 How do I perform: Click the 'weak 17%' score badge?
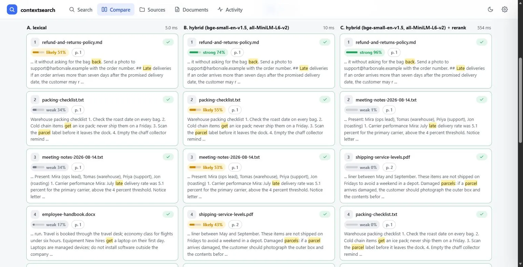tap(50, 225)
